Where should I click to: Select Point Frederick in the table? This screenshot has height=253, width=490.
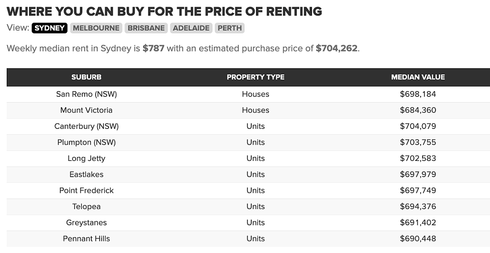pyautogui.click(x=87, y=190)
